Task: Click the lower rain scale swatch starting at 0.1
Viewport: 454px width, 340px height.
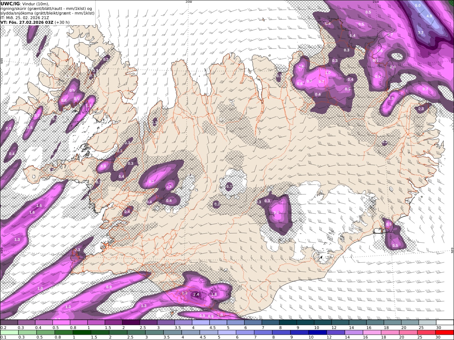Action: tap(9, 333)
